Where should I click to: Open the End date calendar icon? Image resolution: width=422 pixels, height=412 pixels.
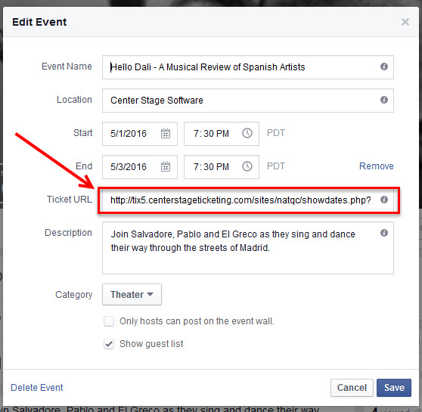[x=166, y=166]
